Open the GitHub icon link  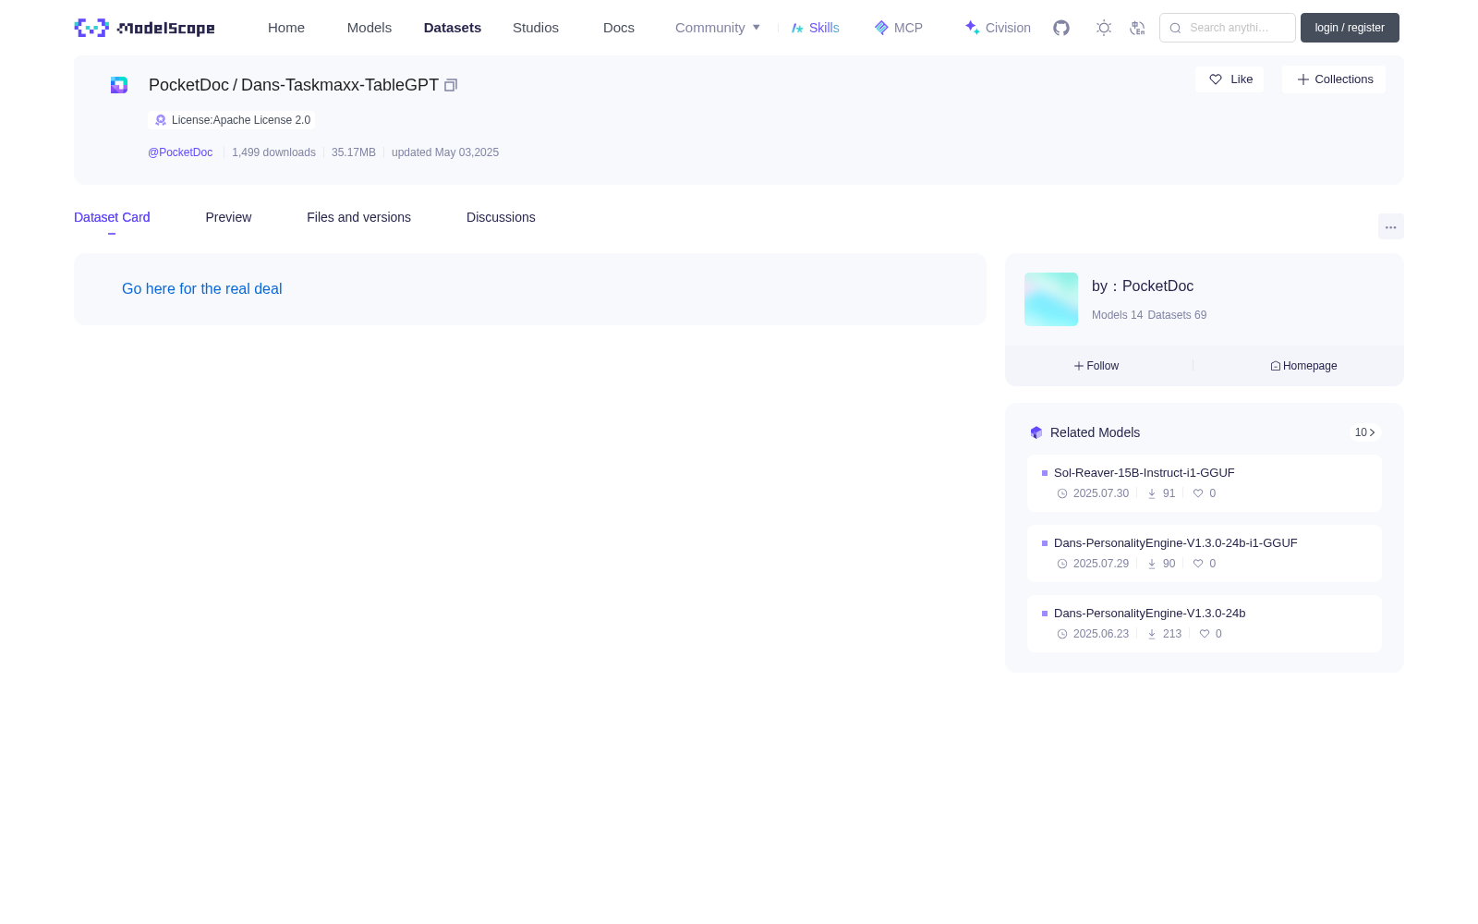1061,28
